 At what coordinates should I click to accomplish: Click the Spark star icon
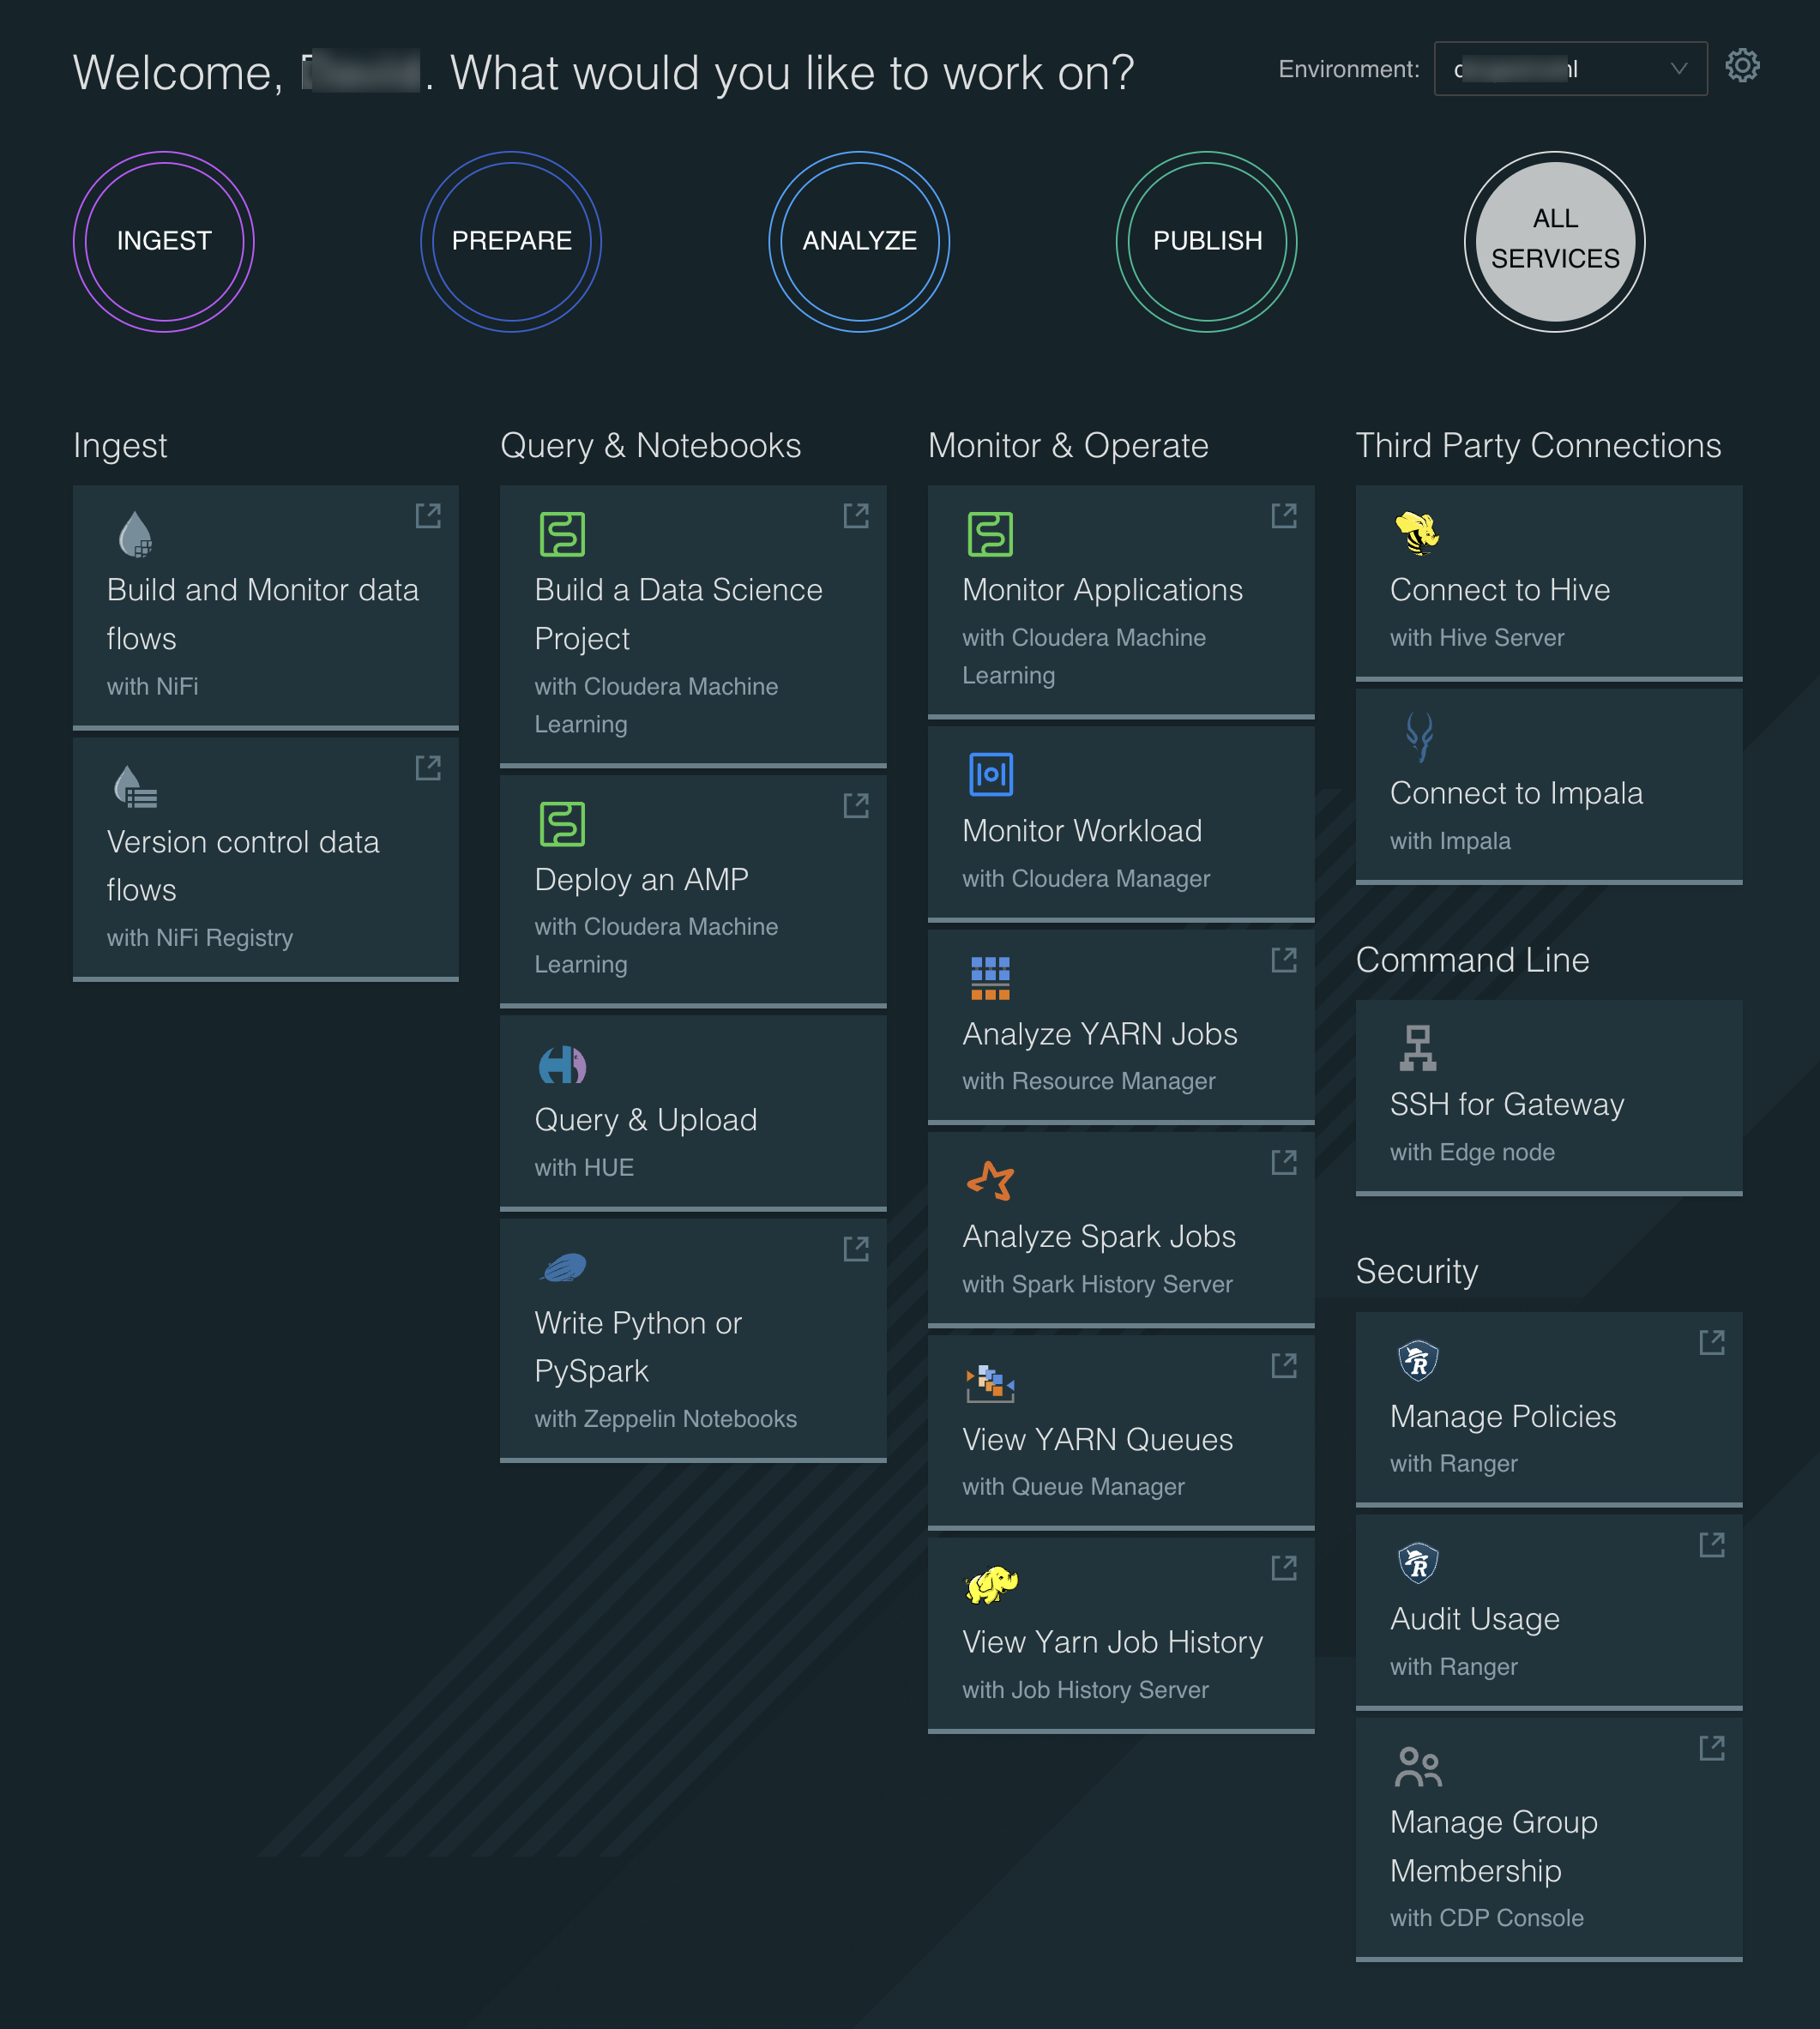point(991,1181)
